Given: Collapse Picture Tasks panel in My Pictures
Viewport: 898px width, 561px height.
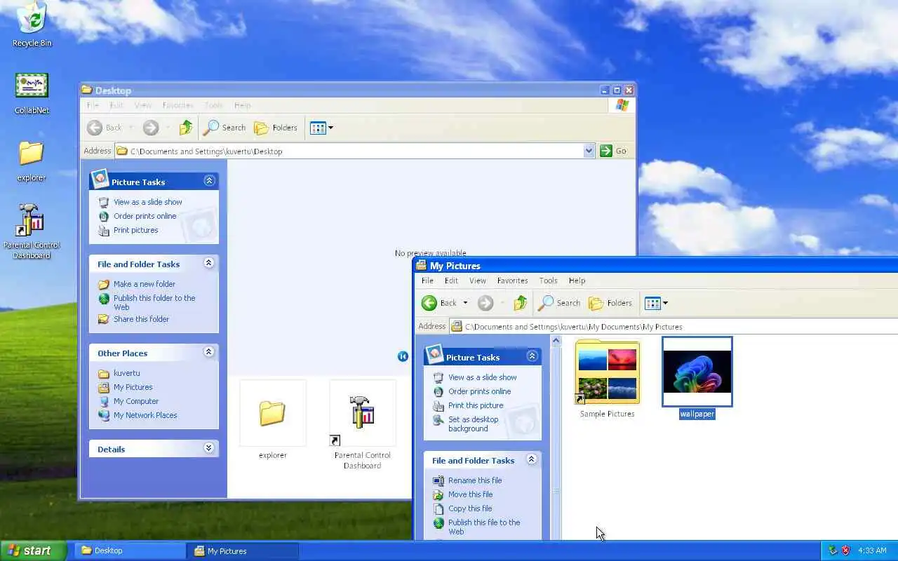Looking at the screenshot, I should [532, 356].
